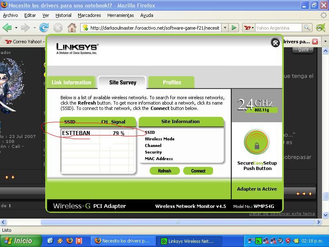Switch to the Linksys Wireless Net taskbar button

click(189, 241)
